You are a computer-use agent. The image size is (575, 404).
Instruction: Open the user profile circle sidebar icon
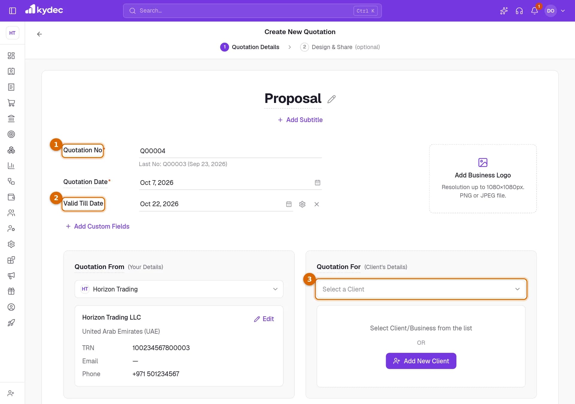(x=11, y=307)
